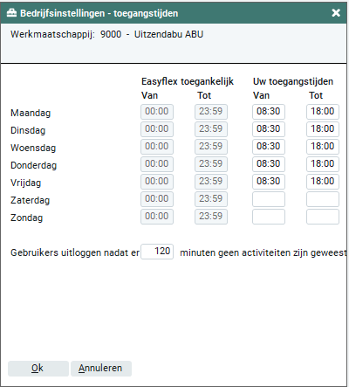Select Maandag access end time field
Image resolution: width=349 pixels, height=387 pixels.
point(323,112)
